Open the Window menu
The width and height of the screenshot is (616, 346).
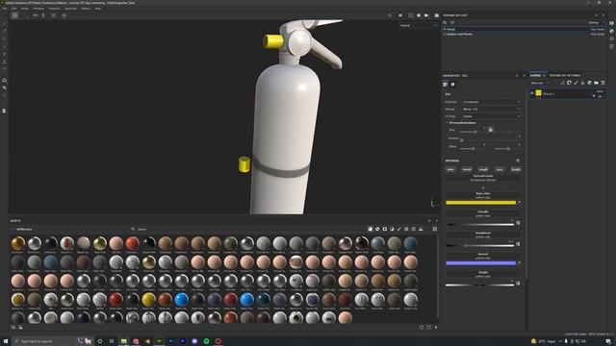(x=38, y=9)
